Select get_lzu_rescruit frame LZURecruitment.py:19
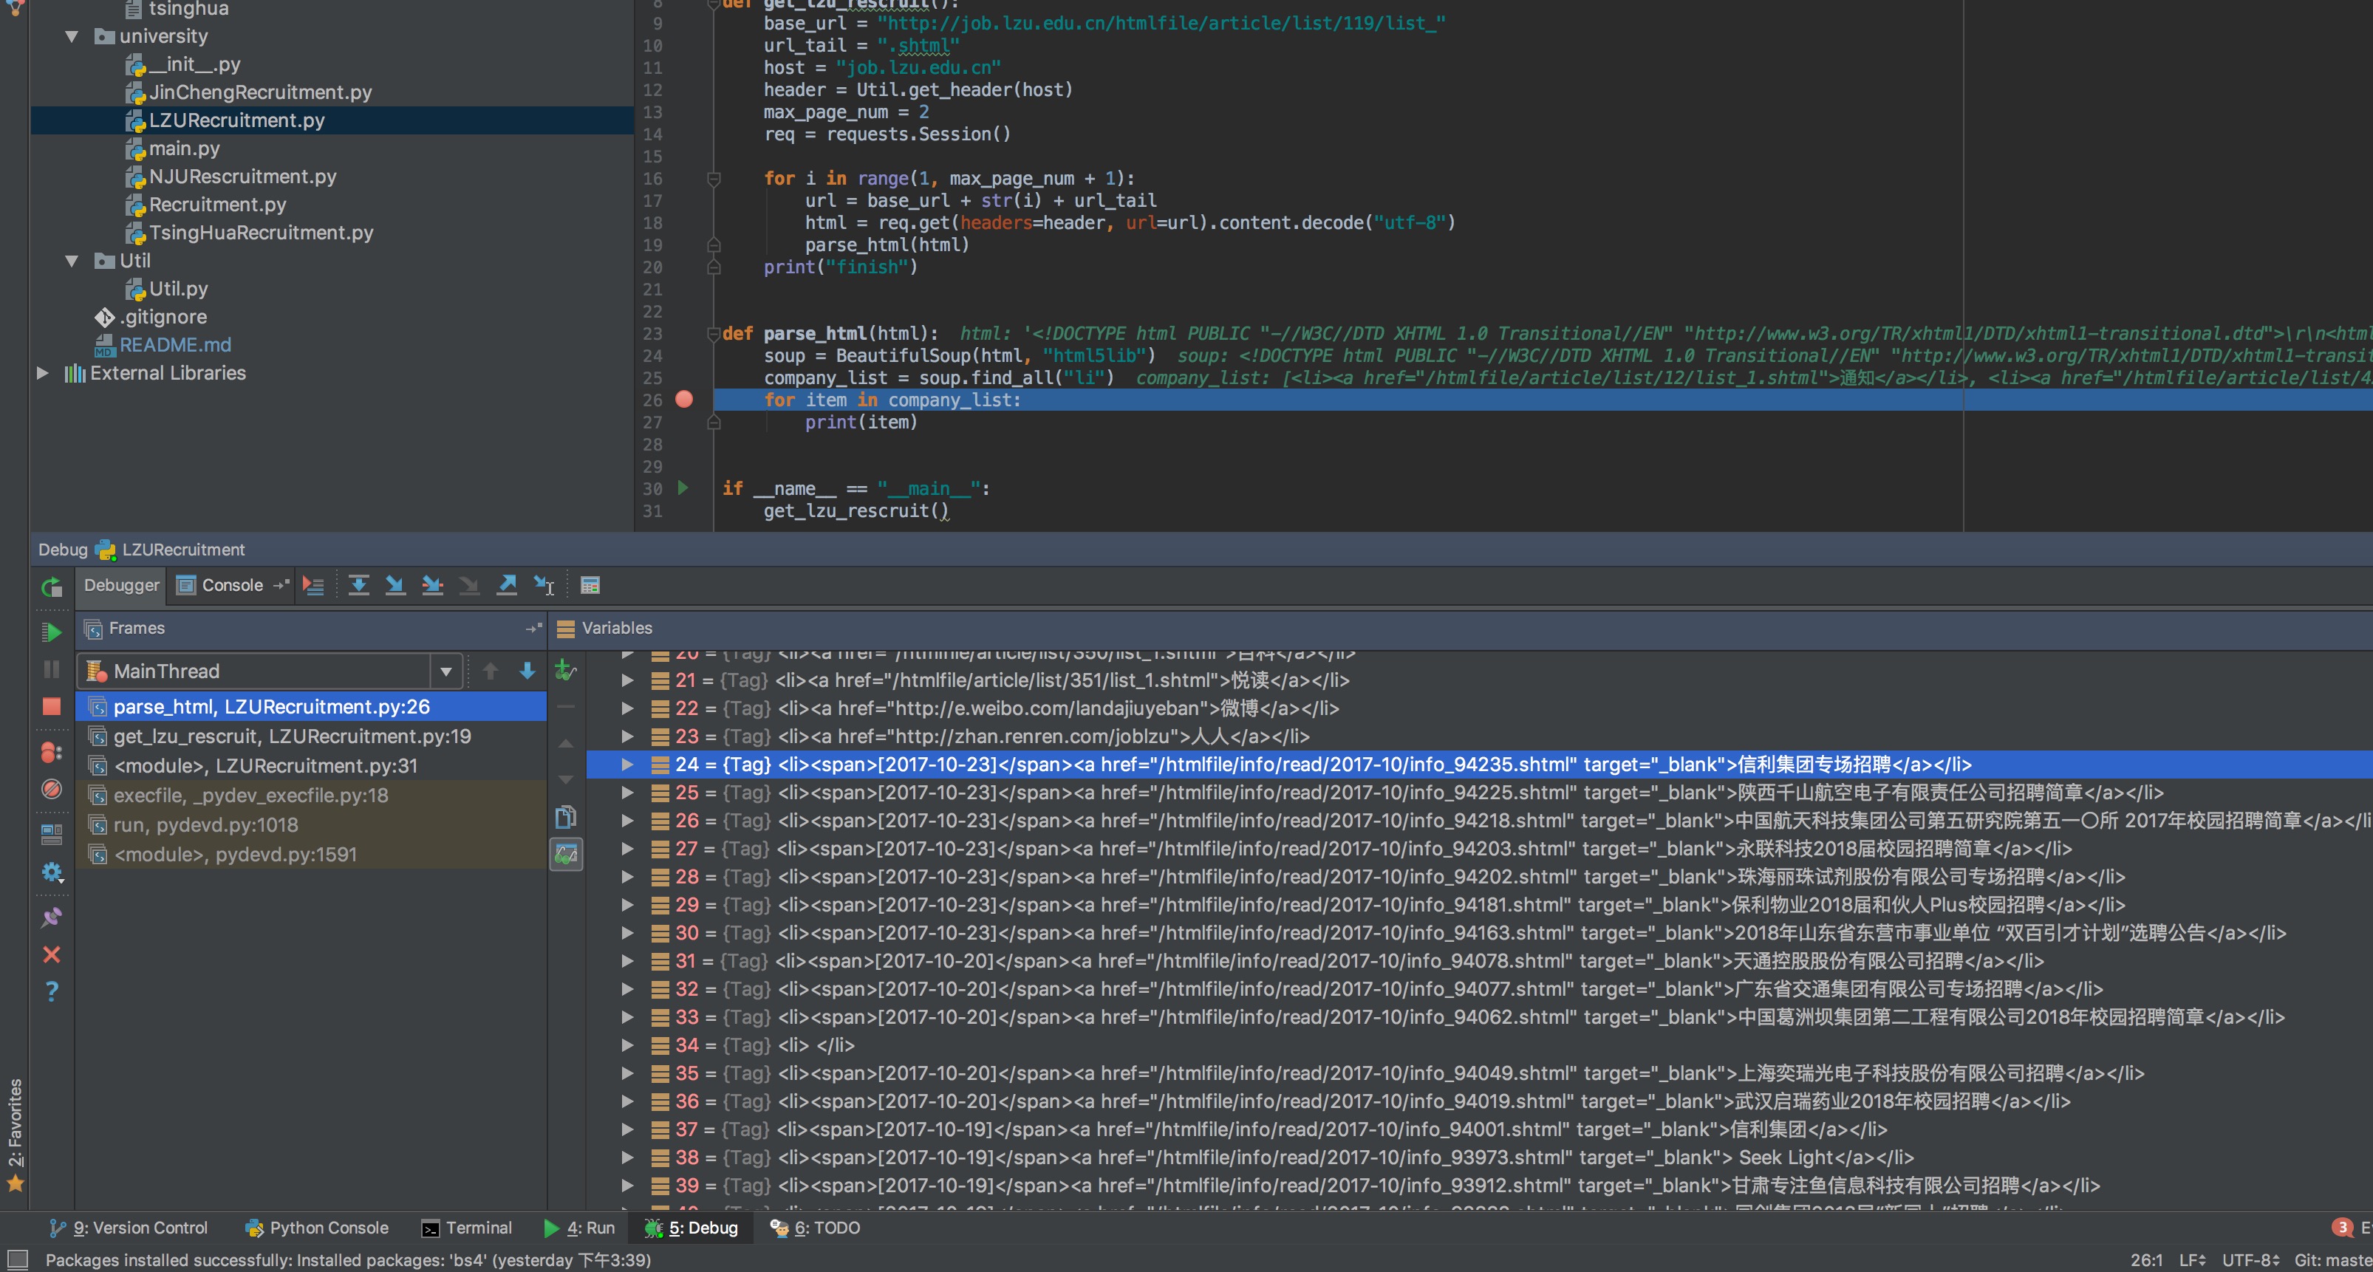The width and height of the screenshot is (2373, 1272). pyautogui.click(x=311, y=736)
